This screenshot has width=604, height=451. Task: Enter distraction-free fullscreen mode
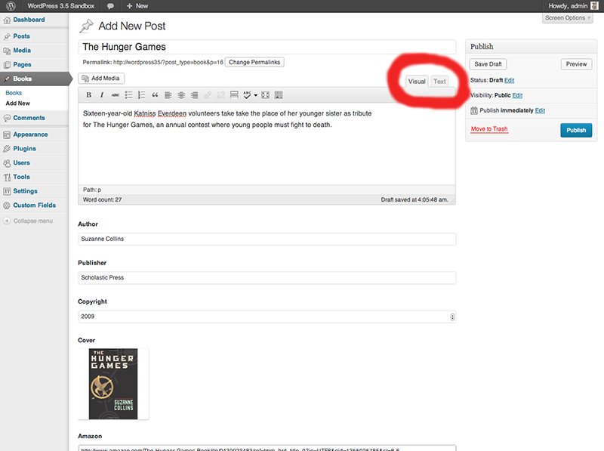266,95
